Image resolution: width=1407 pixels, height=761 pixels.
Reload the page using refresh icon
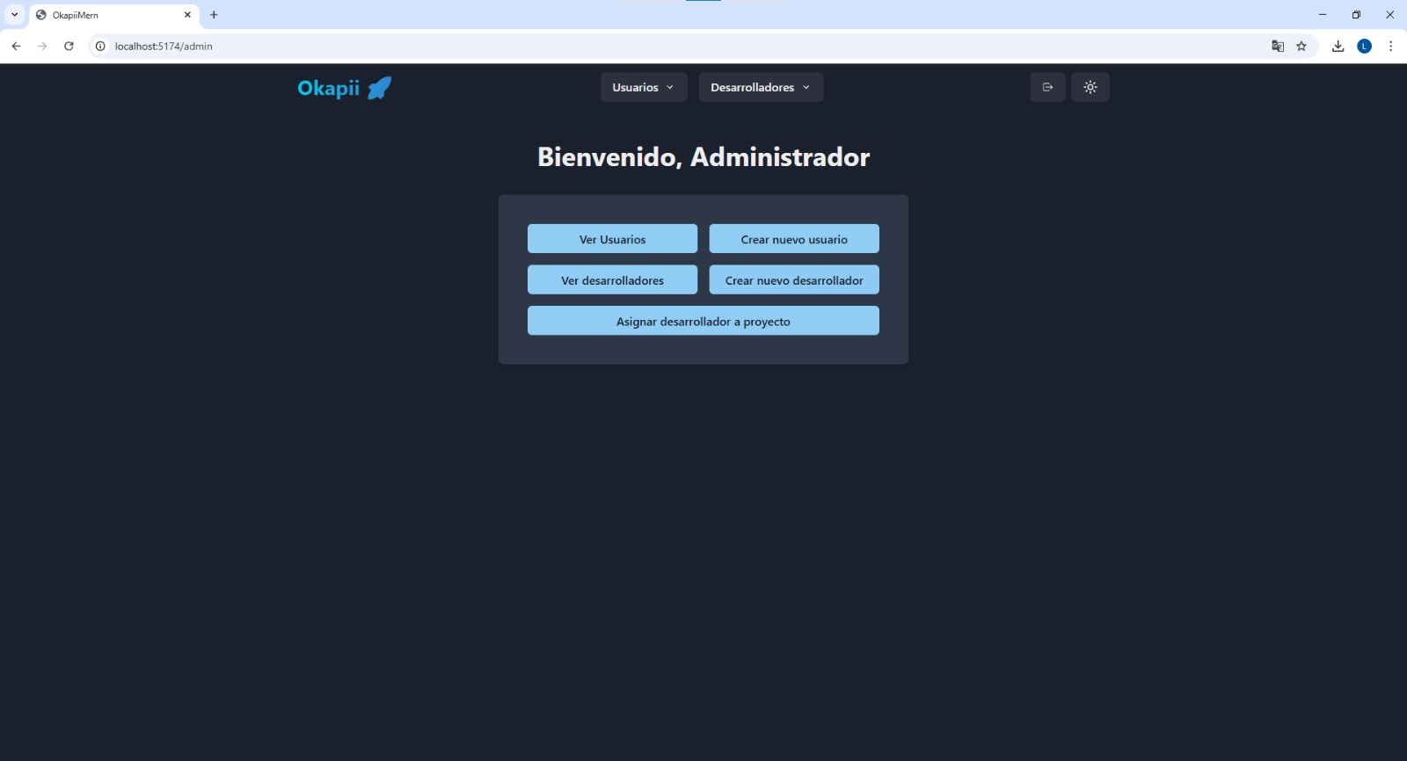tap(69, 47)
